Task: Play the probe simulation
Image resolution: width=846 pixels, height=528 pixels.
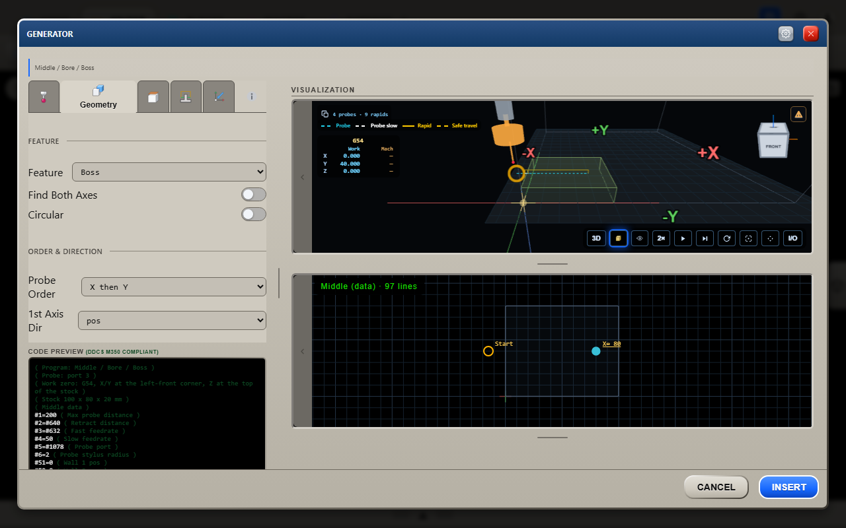Action: click(683, 238)
